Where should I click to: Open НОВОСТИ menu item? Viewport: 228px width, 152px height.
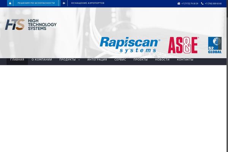tap(162, 60)
